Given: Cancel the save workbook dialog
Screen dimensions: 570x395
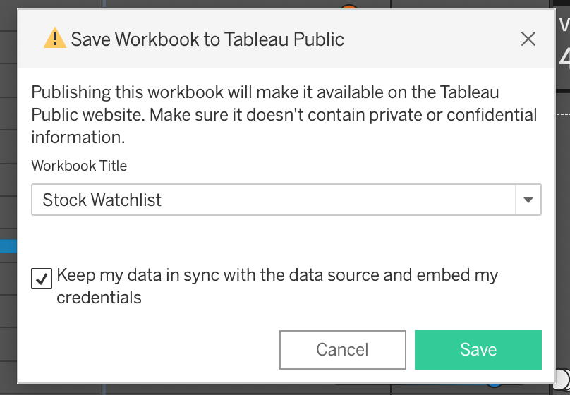Looking at the screenshot, I should (x=342, y=350).
